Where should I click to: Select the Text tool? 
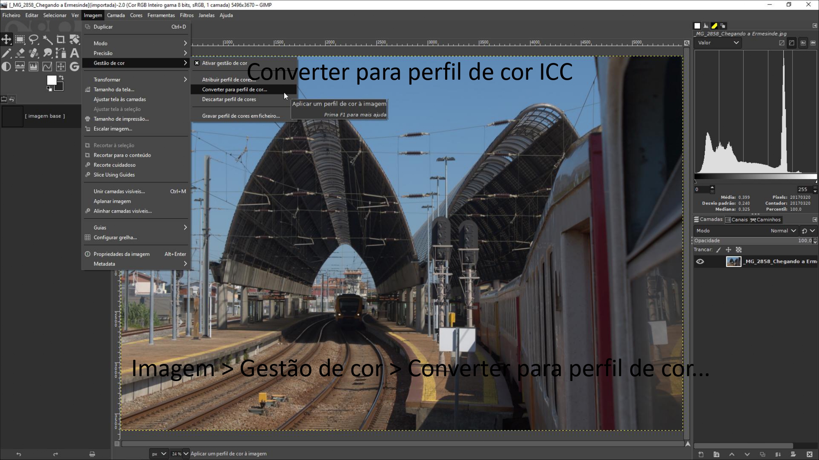[x=74, y=53]
